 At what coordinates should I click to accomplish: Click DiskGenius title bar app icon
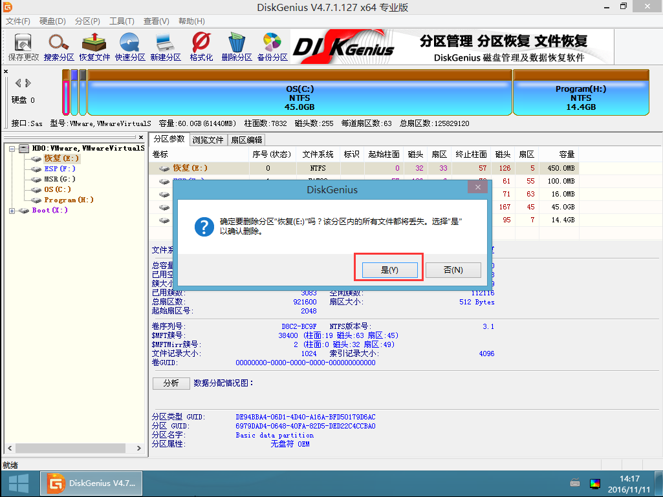[8, 6]
